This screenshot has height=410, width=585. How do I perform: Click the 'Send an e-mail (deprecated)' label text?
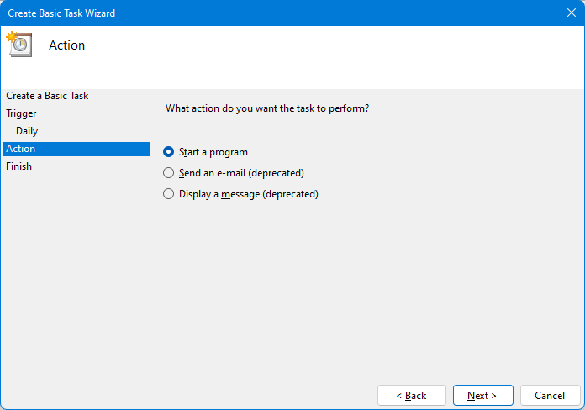[x=241, y=173]
